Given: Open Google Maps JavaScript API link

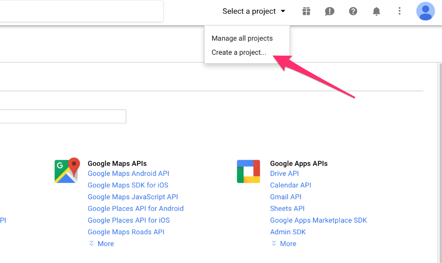Looking at the screenshot, I should (133, 197).
